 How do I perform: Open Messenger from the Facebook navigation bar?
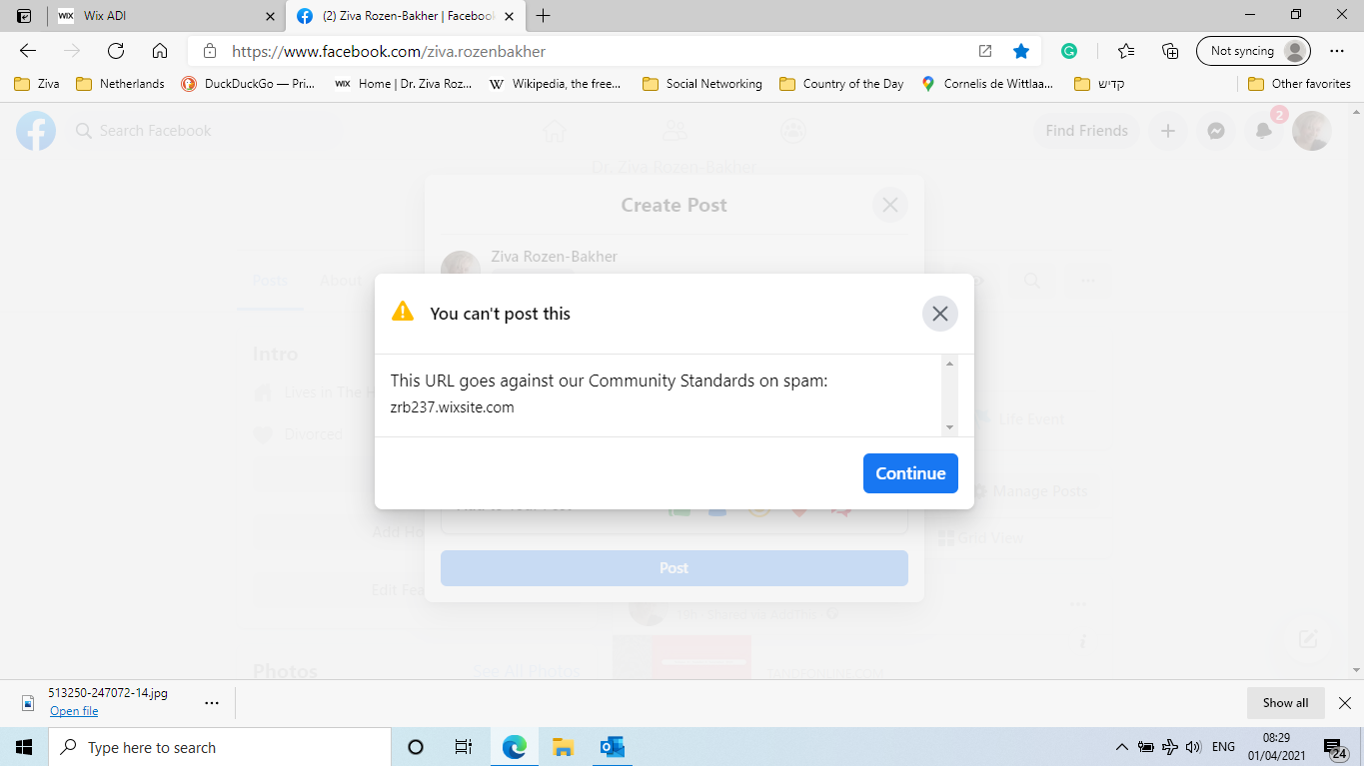[1215, 130]
